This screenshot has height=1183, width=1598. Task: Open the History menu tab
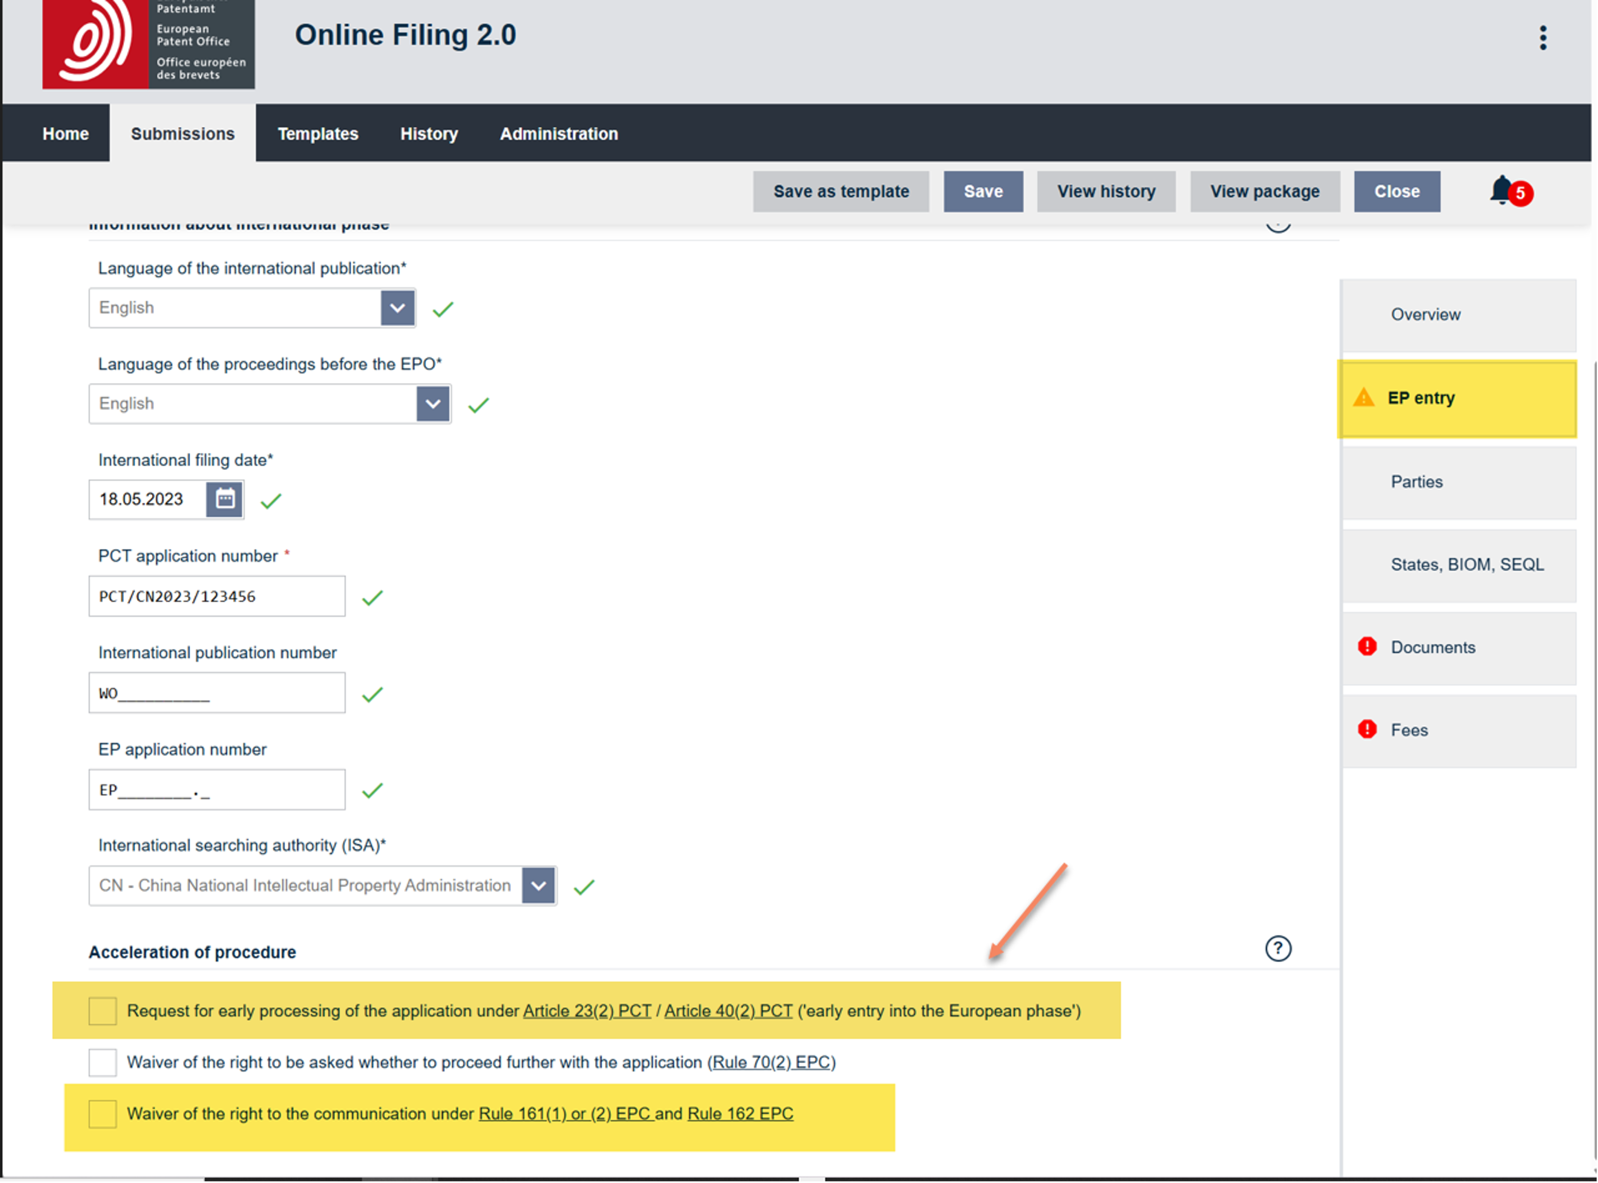pyautogui.click(x=429, y=134)
